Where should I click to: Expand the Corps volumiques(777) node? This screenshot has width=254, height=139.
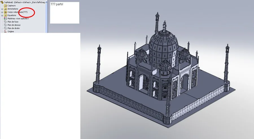pos(2,12)
